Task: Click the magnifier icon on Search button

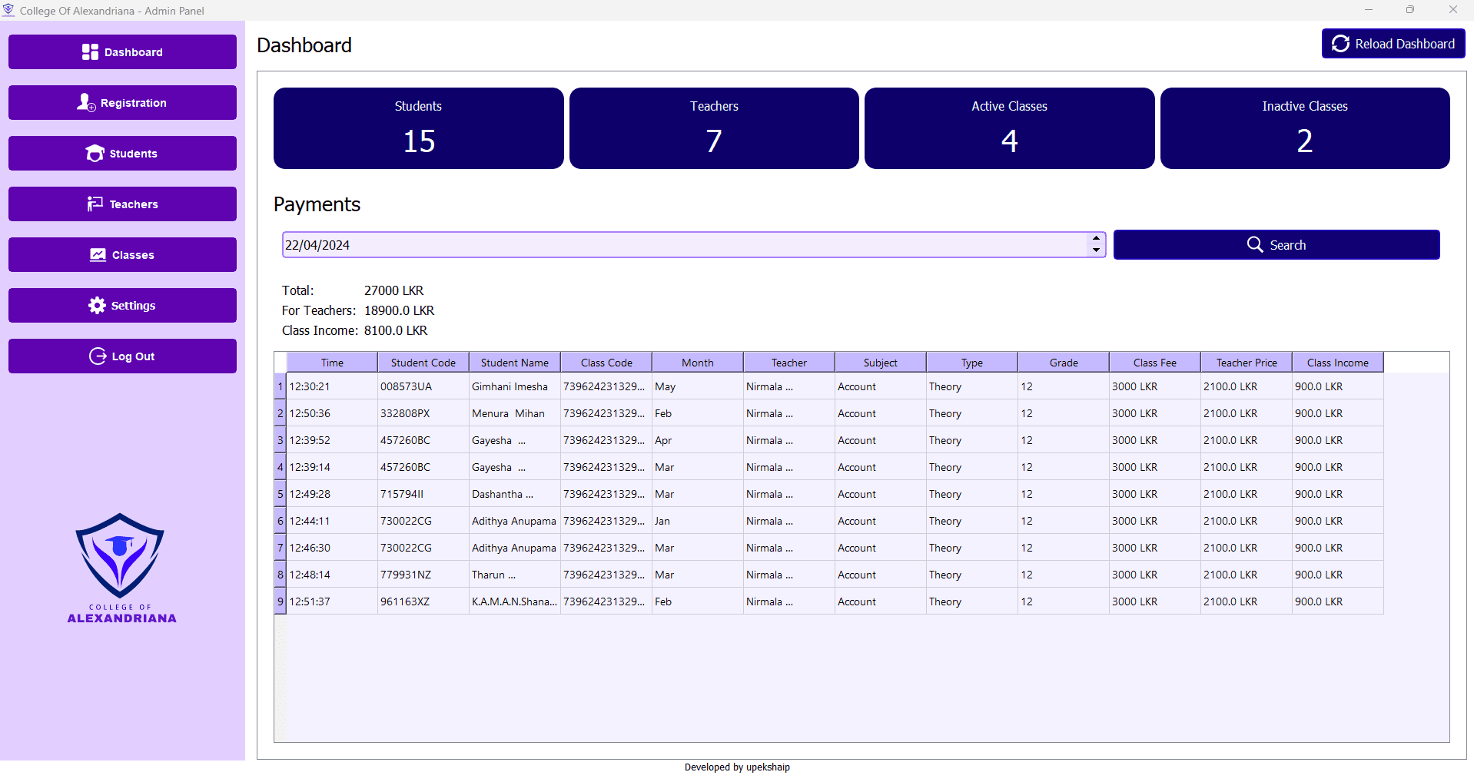Action: pyautogui.click(x=1255, y=244)
